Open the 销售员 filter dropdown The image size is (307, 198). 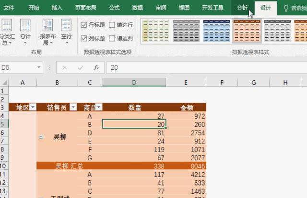point(73,107)
